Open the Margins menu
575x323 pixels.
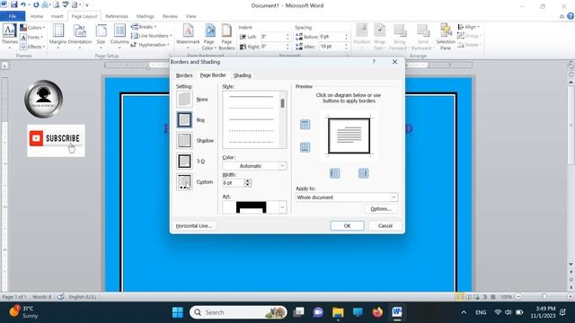(x=57, y=36)
